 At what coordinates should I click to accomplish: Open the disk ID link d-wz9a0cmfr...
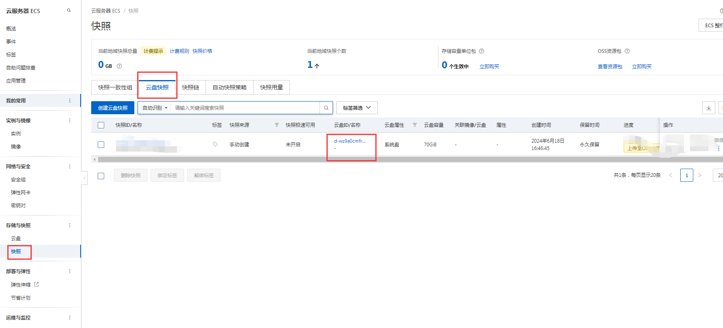350,141
